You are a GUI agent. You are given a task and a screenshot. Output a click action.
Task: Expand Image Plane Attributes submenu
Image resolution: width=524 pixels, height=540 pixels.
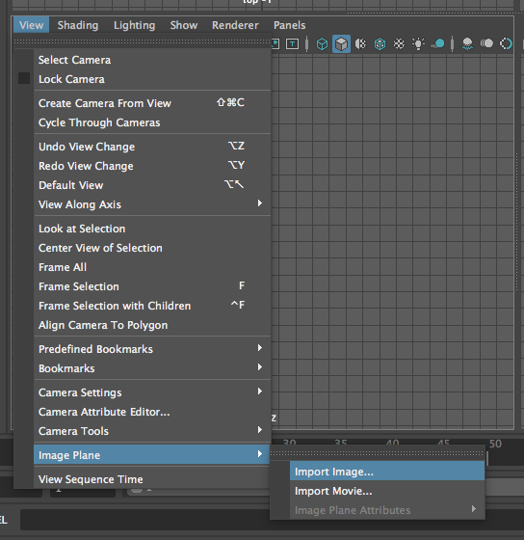click(x=387, y=510)
